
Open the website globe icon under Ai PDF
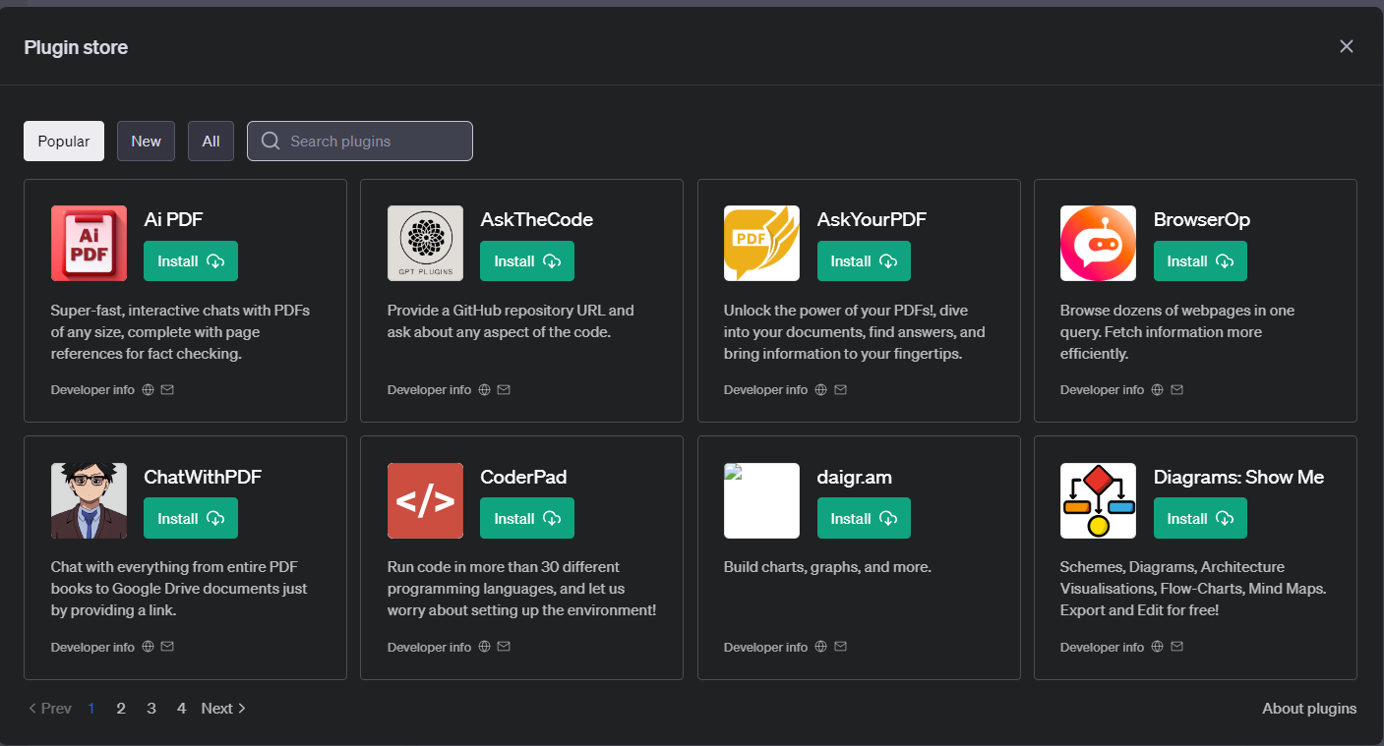[x=147, y=389]
